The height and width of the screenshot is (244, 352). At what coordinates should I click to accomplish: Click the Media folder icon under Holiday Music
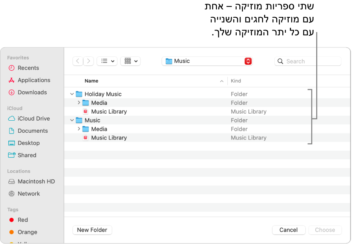coord(86,103)
